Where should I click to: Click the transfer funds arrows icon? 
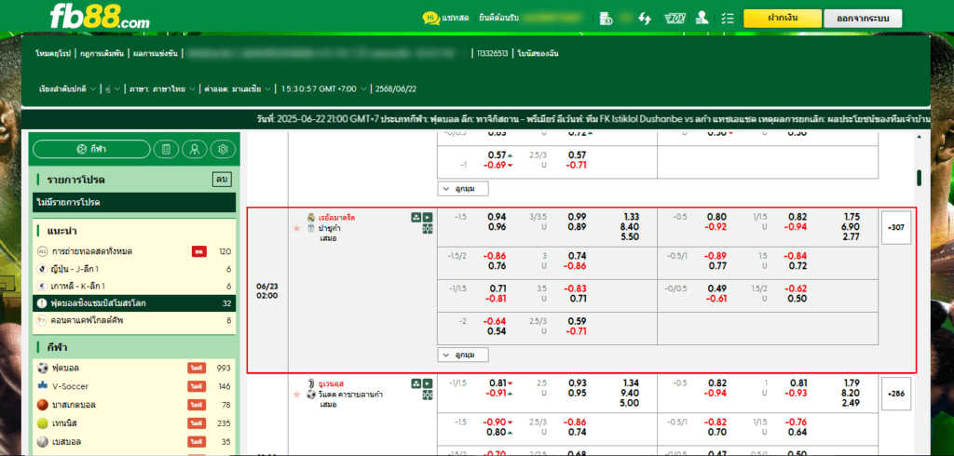[x=645, y=19]
